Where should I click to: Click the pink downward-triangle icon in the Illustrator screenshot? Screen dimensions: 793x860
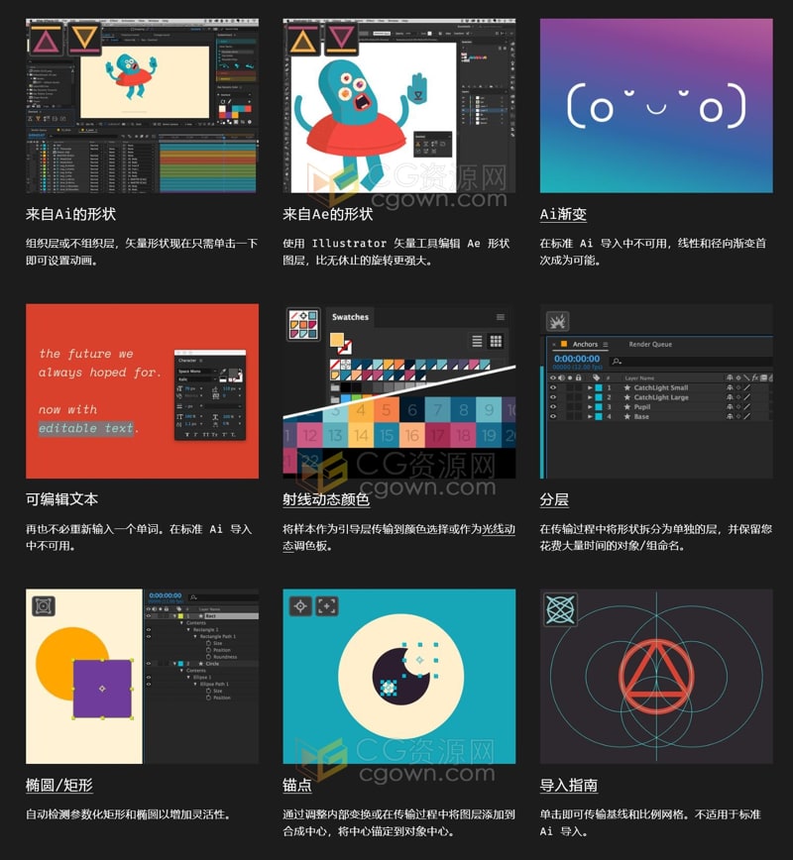pyautogui.click(x=341, y=40)
